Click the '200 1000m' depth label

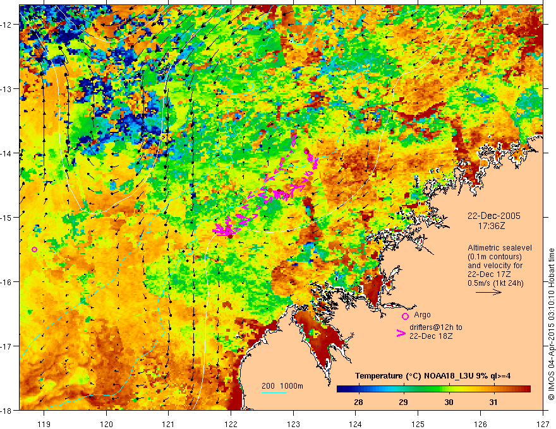coord(282,386)
